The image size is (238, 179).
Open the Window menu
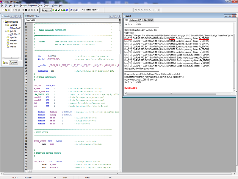point(55,6)
